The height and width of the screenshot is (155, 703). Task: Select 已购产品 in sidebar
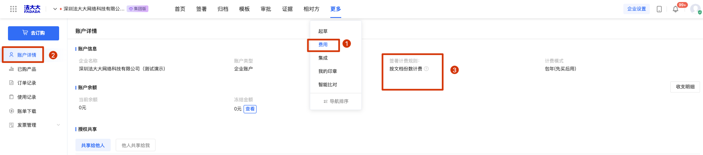(26, 69)
